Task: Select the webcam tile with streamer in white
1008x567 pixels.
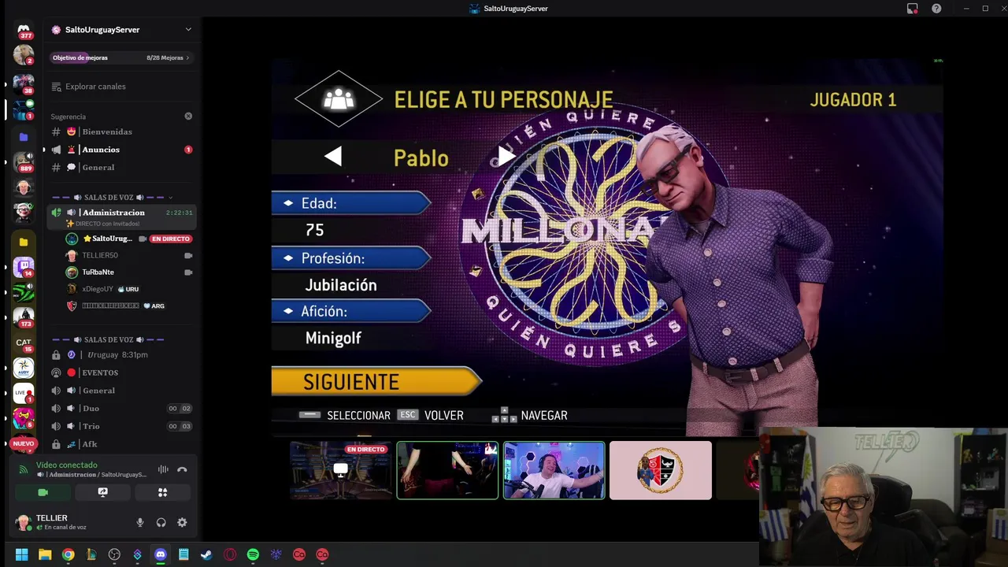Action: (x=554, y=470)
